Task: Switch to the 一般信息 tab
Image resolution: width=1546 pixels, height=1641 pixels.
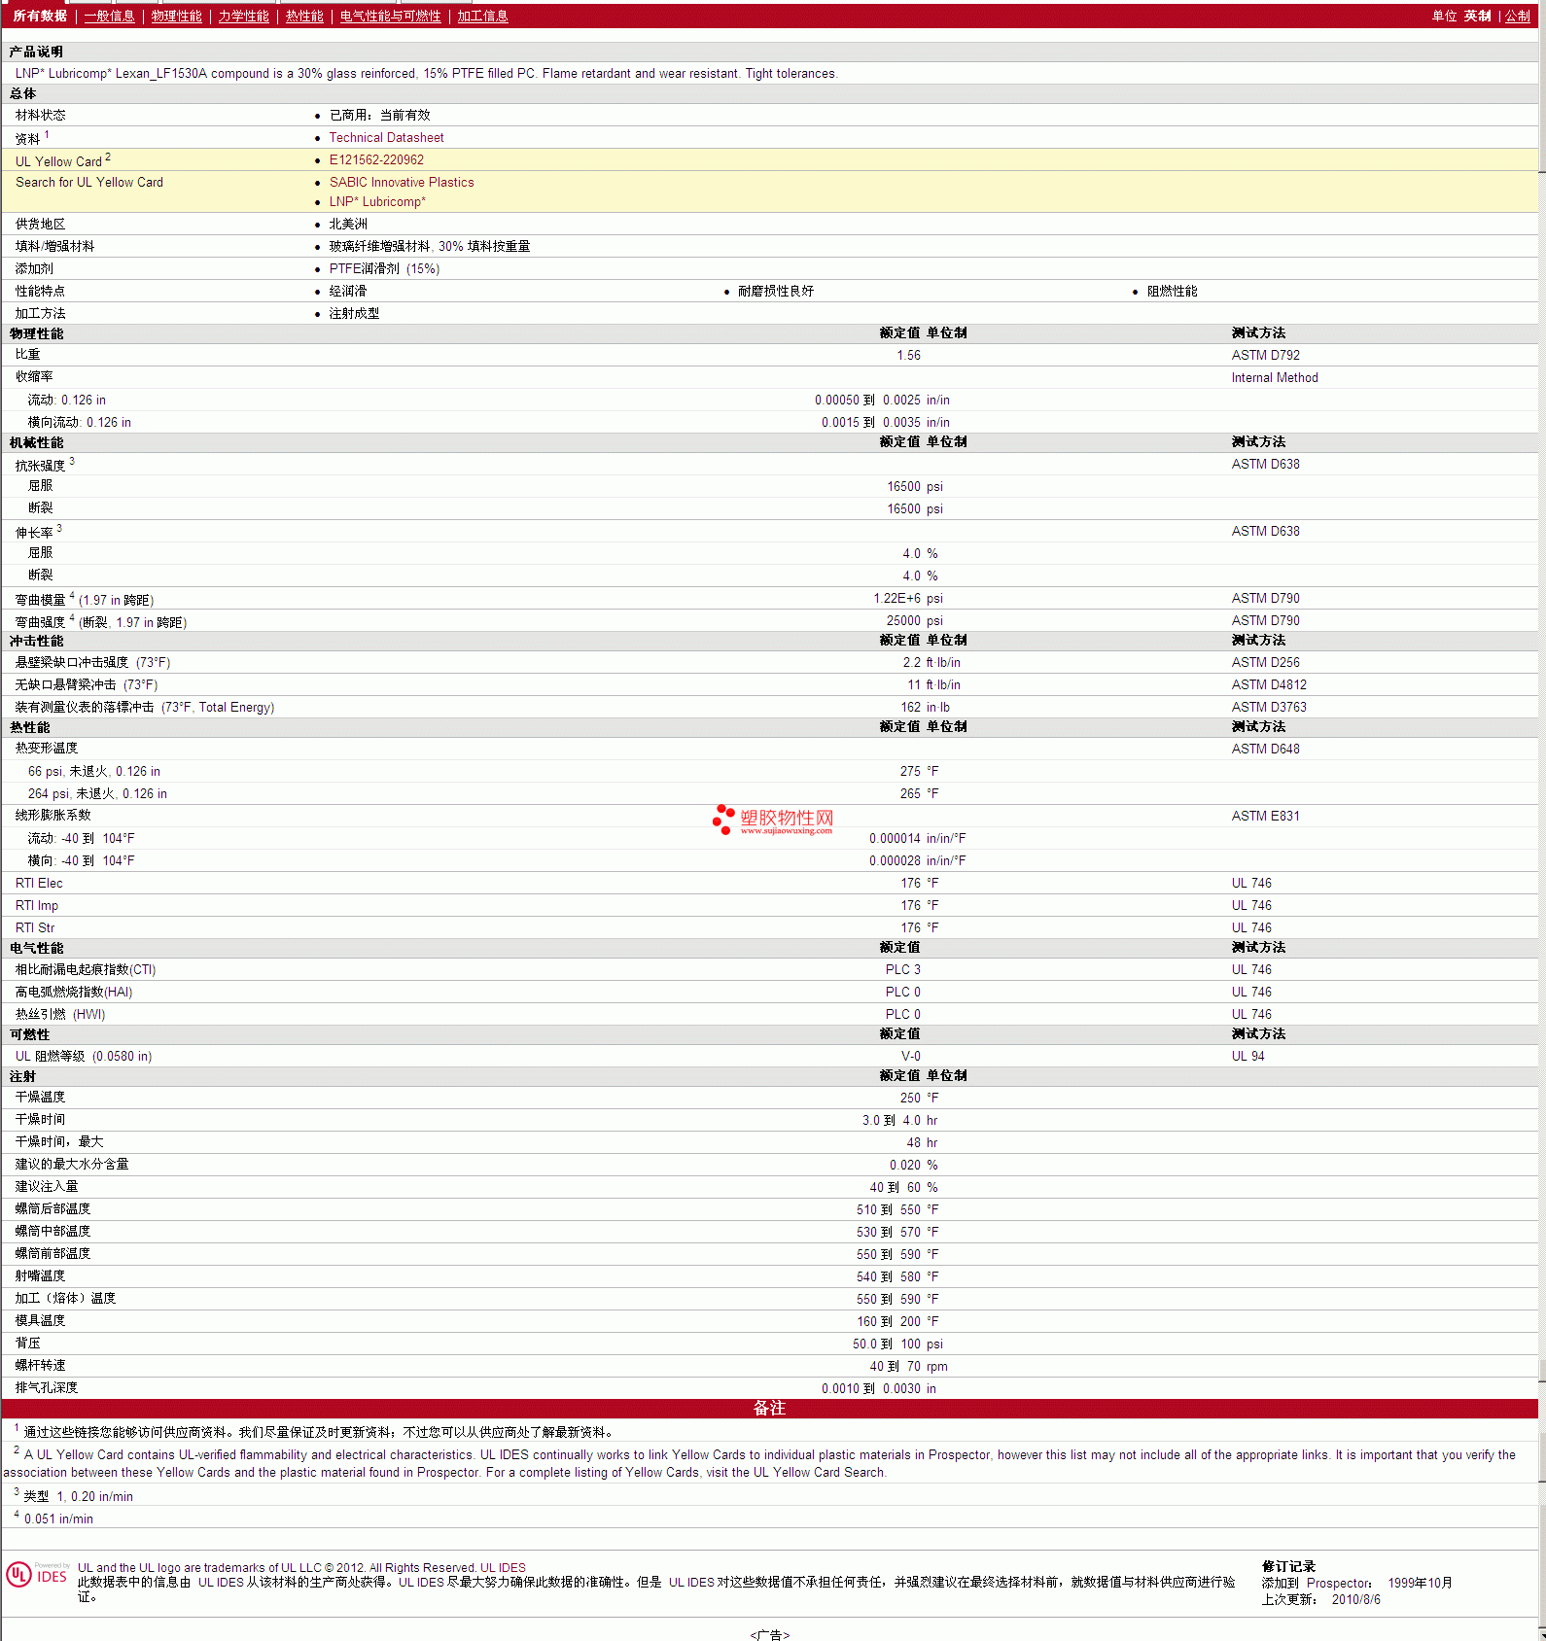Action: click(x=109, y=16)
